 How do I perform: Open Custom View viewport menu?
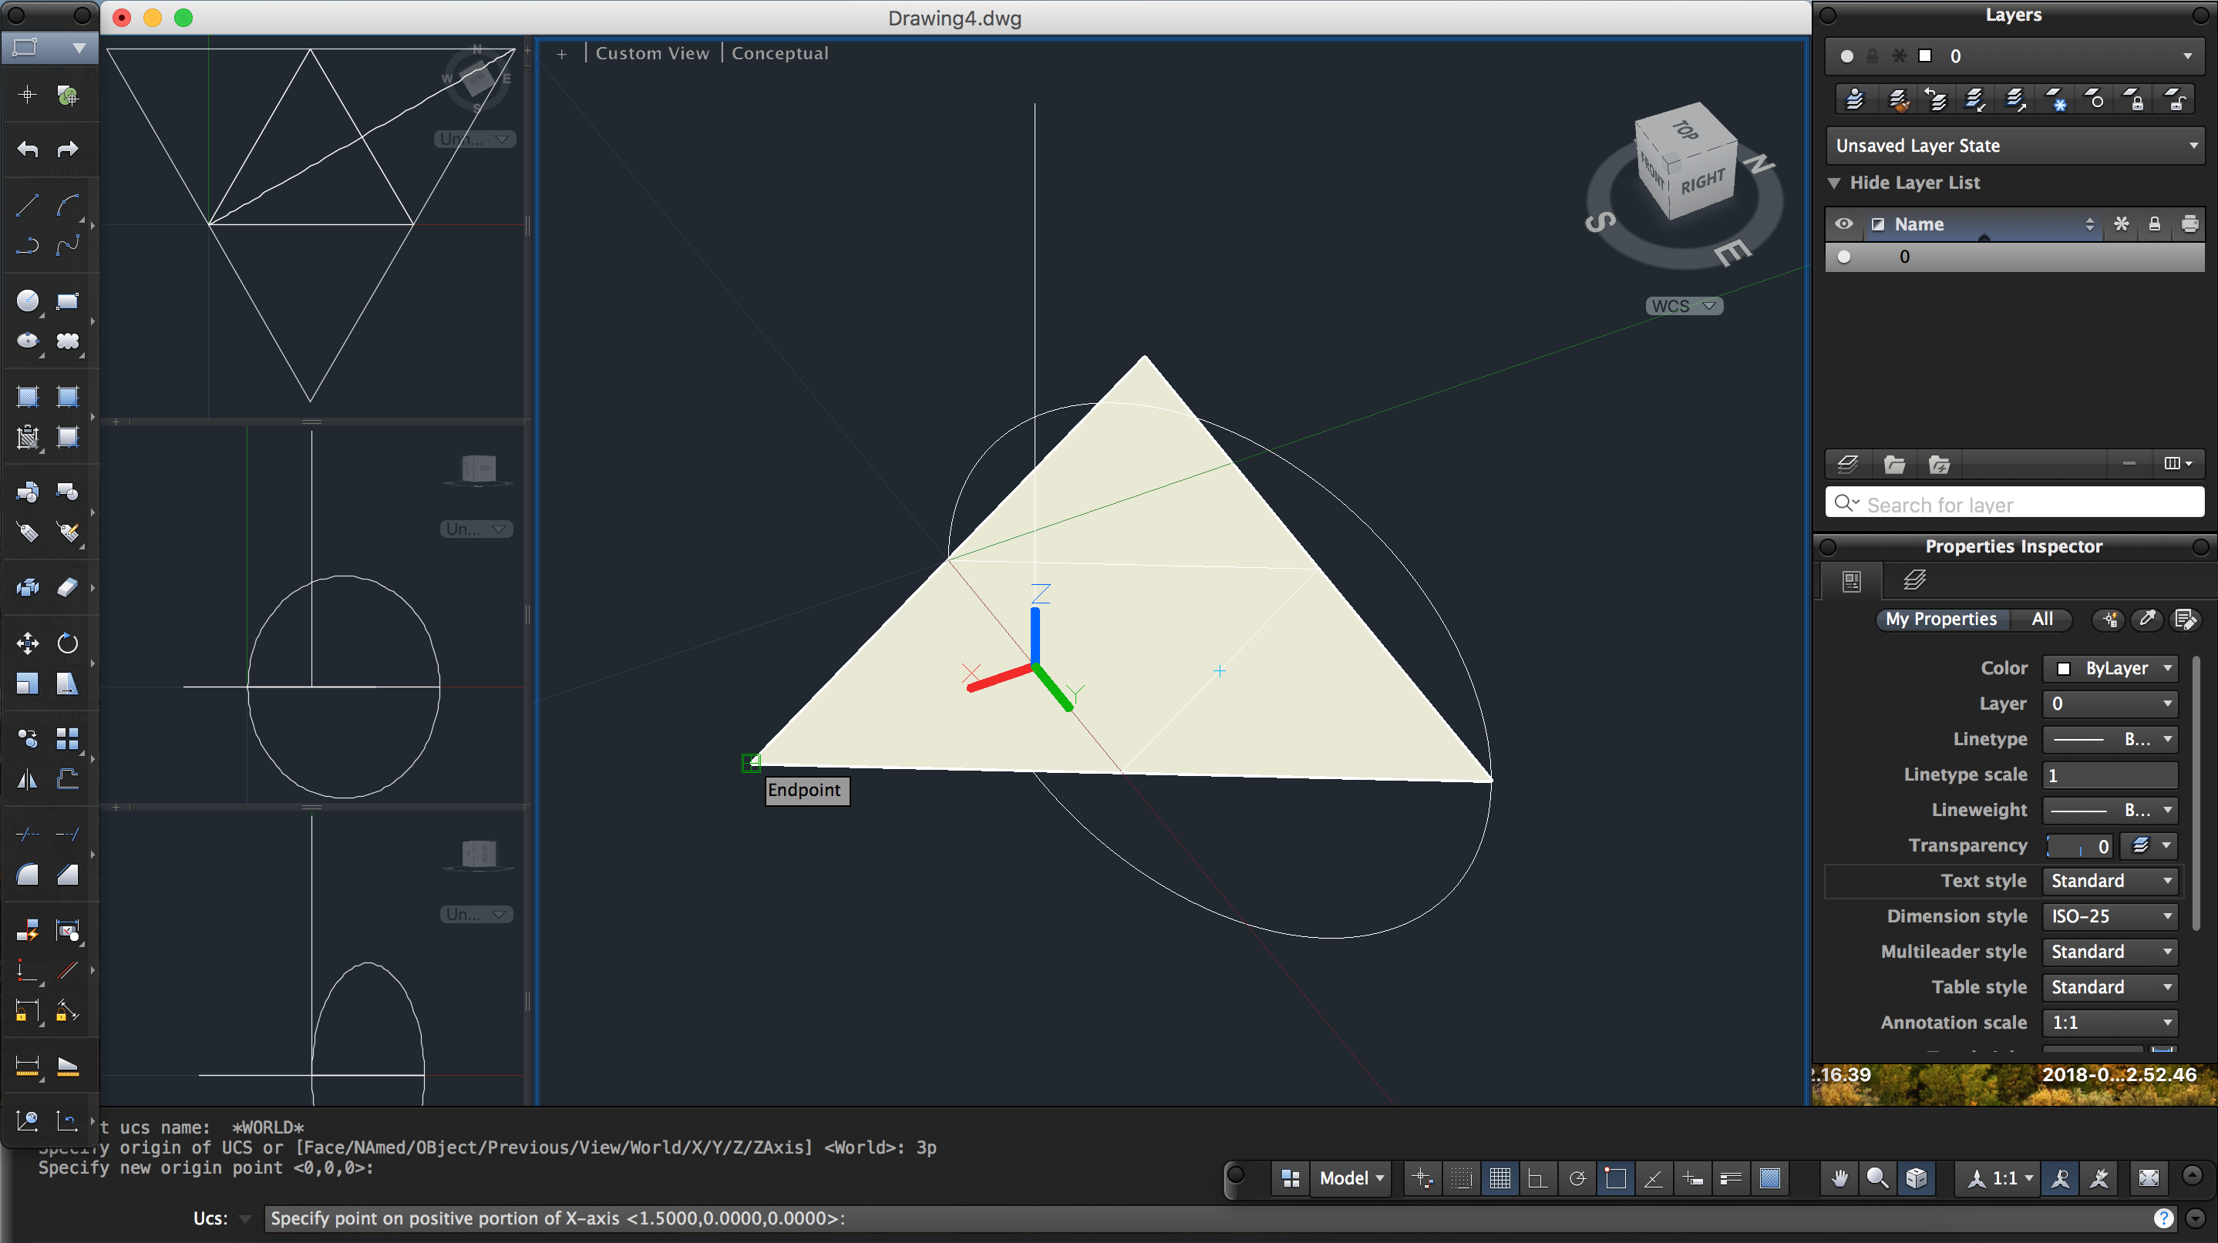[651, 53]
